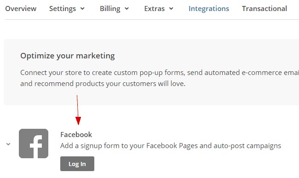299x178 pixels.
Task: Switch to the Integrations tab
Action: 209,9
